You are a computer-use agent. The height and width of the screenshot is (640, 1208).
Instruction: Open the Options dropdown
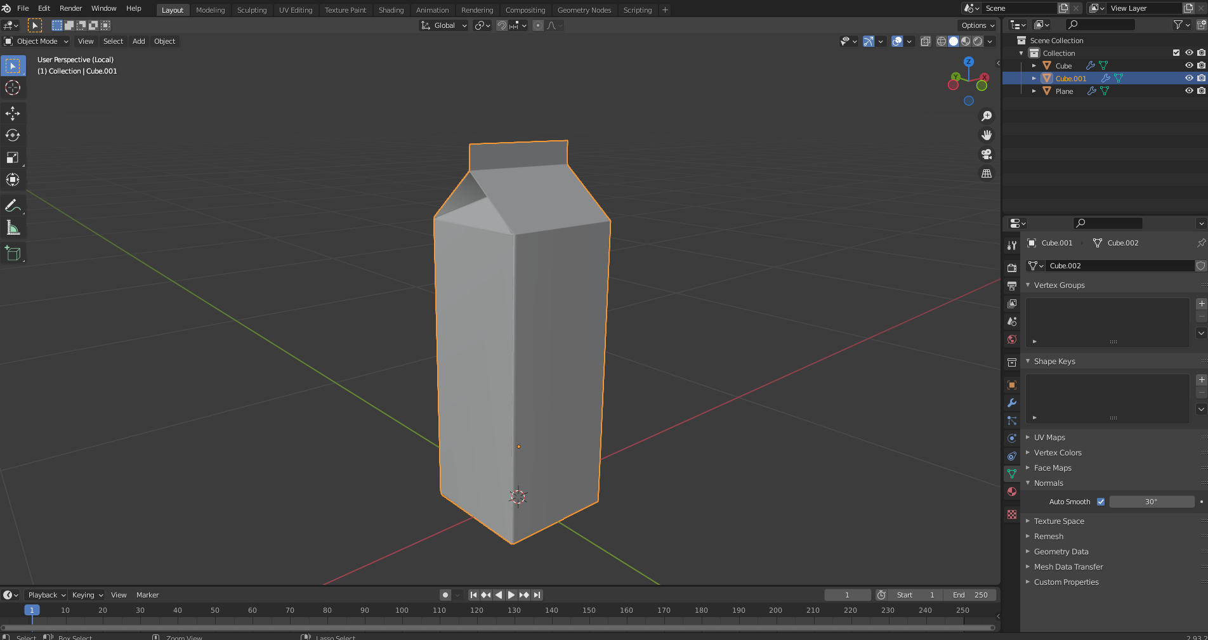coord(978,25)
